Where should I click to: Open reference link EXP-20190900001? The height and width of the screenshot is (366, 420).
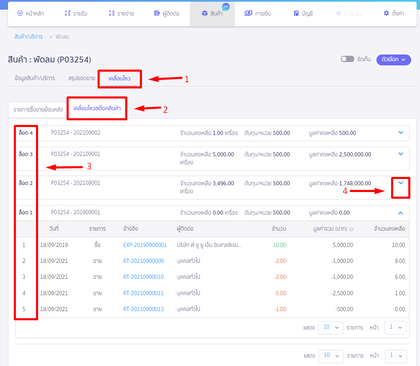(145, 245)
